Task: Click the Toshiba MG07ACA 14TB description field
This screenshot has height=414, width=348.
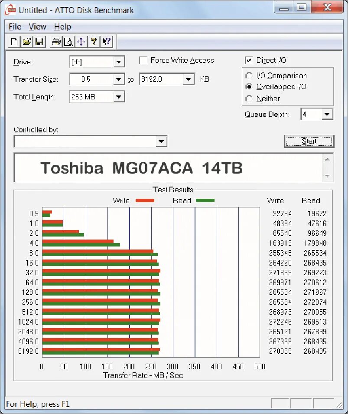Action: [x=168, y=168]
